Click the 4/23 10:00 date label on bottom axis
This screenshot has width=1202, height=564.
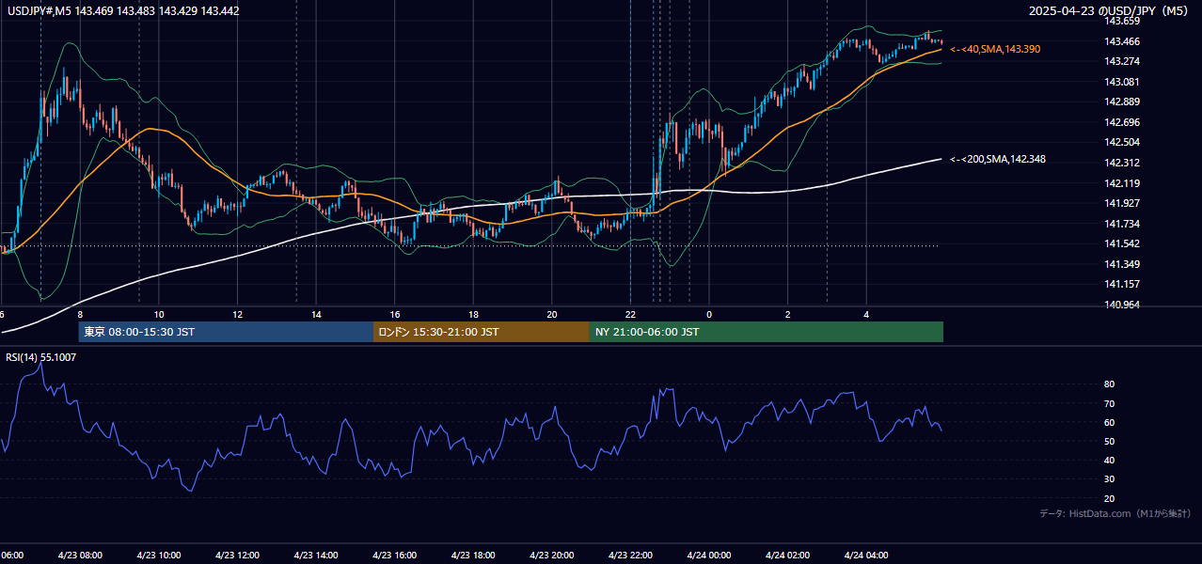(158, 556)
